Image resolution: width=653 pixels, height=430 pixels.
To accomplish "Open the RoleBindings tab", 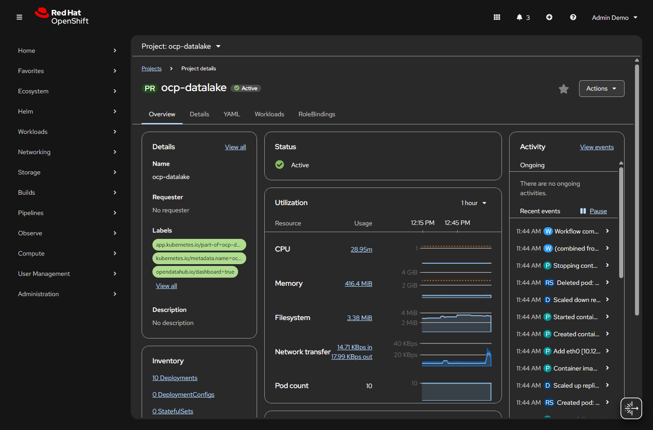I will (317, 114).
